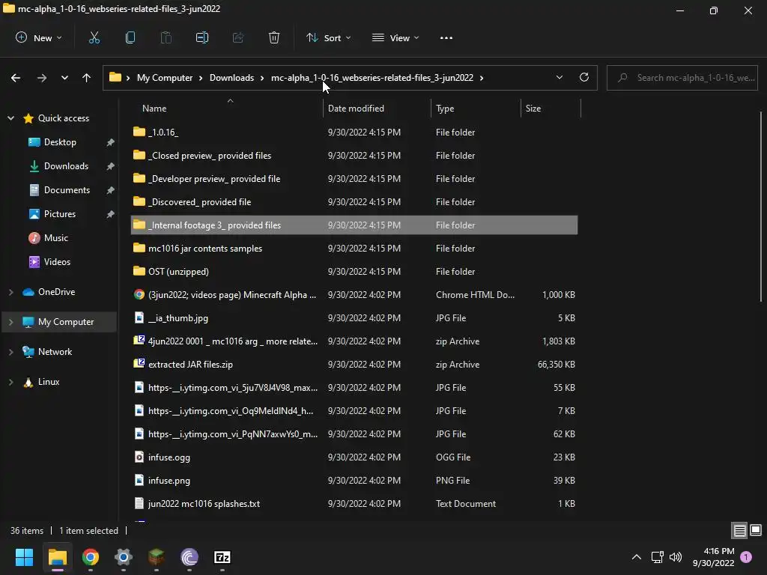Expand the OneDrive tree node
This screenshot has width=767, height=575.
(10, 292)
